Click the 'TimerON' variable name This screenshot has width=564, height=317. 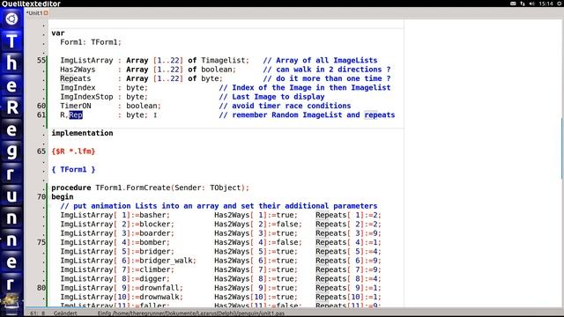click(x=76, y=106)
